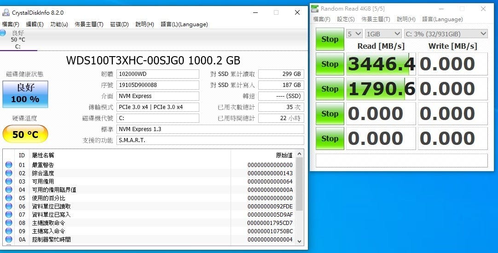Screen dimensions: 498x253
Task: Click the CrystalDiskMark title bar icon
Action: [x=315, y=9]
